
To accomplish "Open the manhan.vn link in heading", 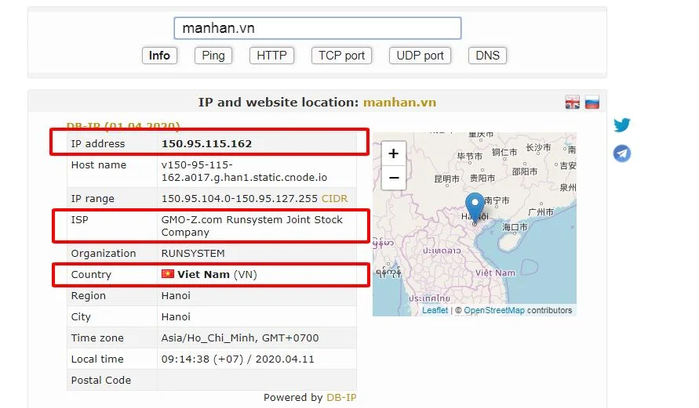I will pyautogui.click(x=399, y=103).
